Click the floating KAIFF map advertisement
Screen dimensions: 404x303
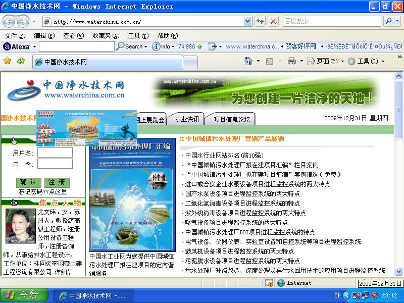[87, 128]
